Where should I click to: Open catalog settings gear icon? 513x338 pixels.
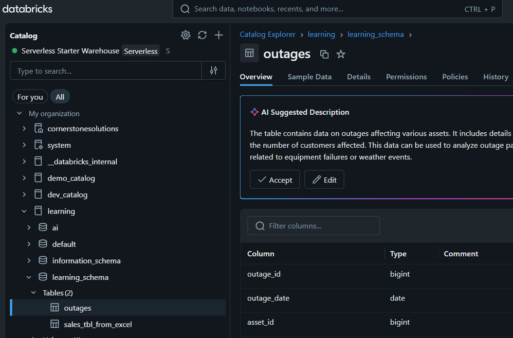[x=186, y=35]
